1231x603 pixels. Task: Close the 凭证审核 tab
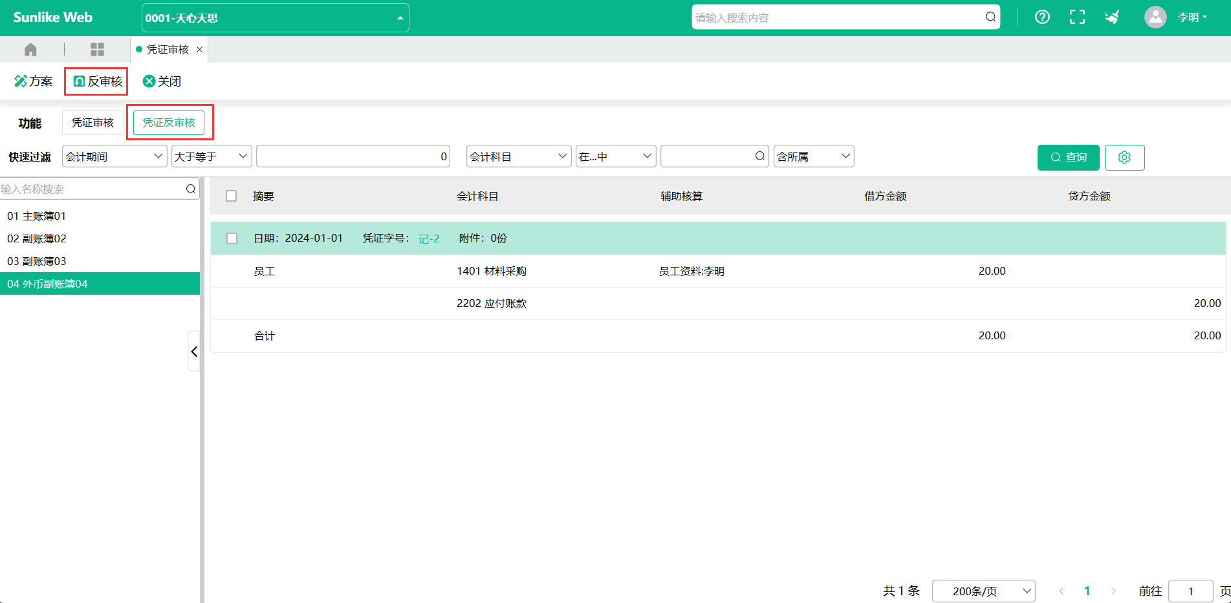pos(199,50)
